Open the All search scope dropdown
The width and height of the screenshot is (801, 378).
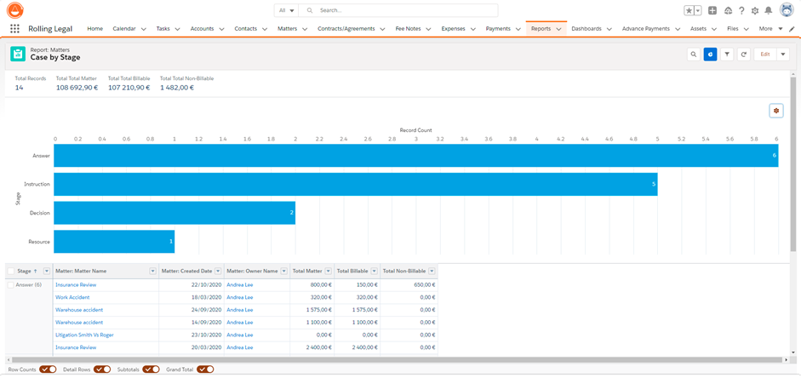point(287,10)
